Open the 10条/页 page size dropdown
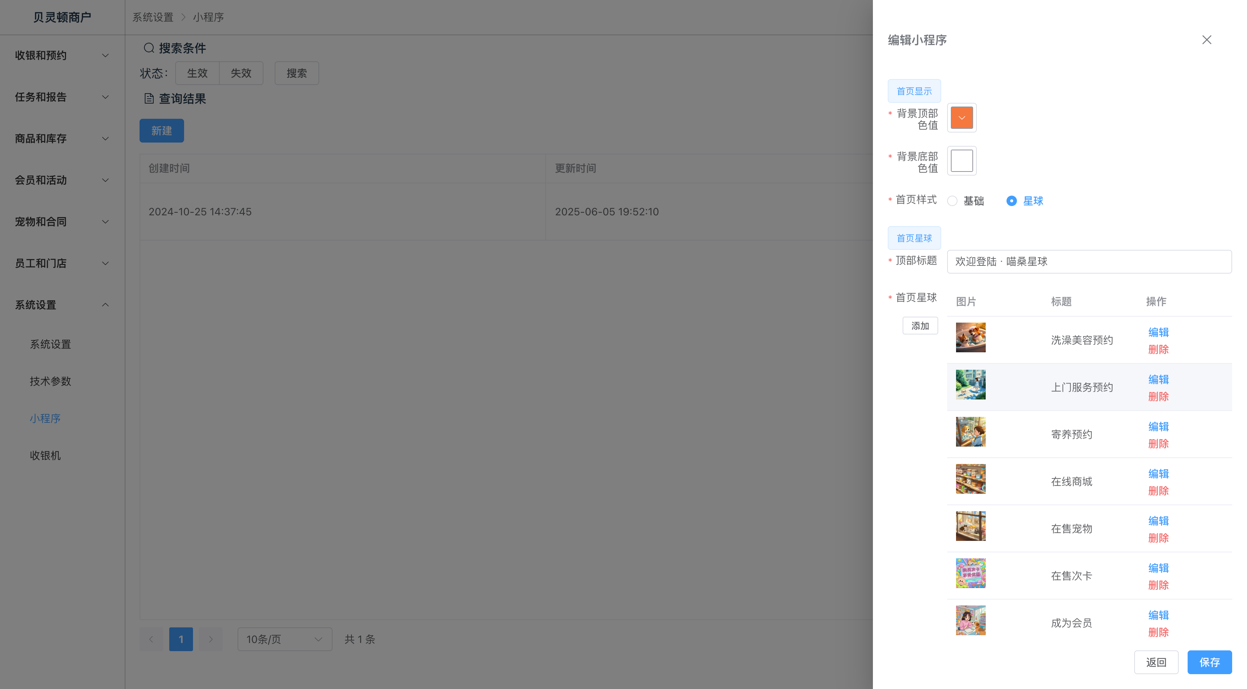 click(284, 639)
